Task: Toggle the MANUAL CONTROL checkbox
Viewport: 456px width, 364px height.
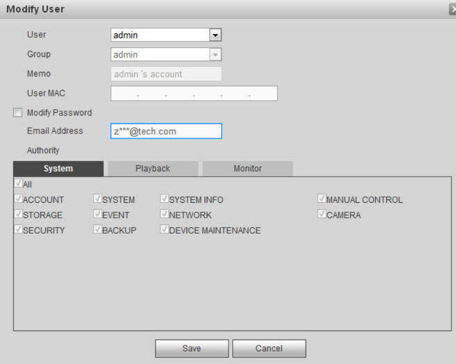Action: tap(322, 199)
